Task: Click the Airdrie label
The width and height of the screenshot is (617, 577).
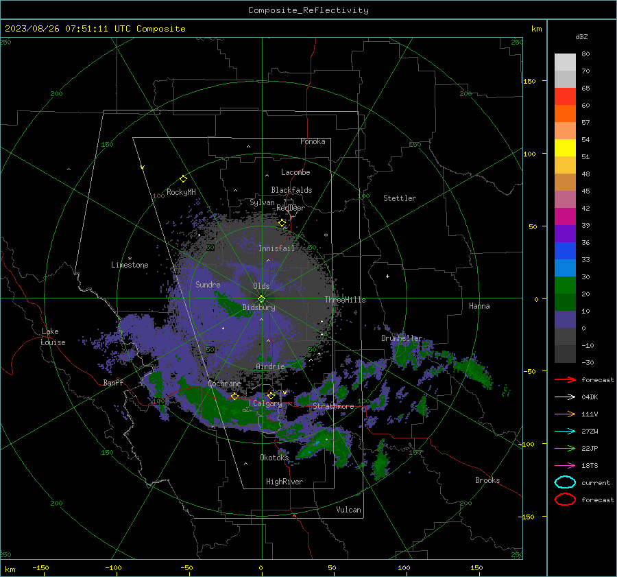Action: (270, 366)
